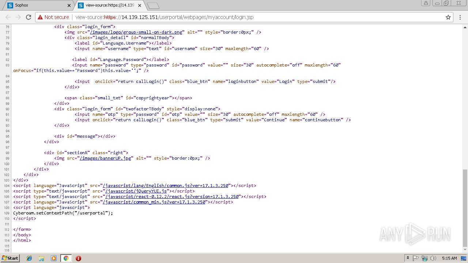Open the volume tray icon
The width and height of the screenshot is (468, 263).
coord(433,258)
